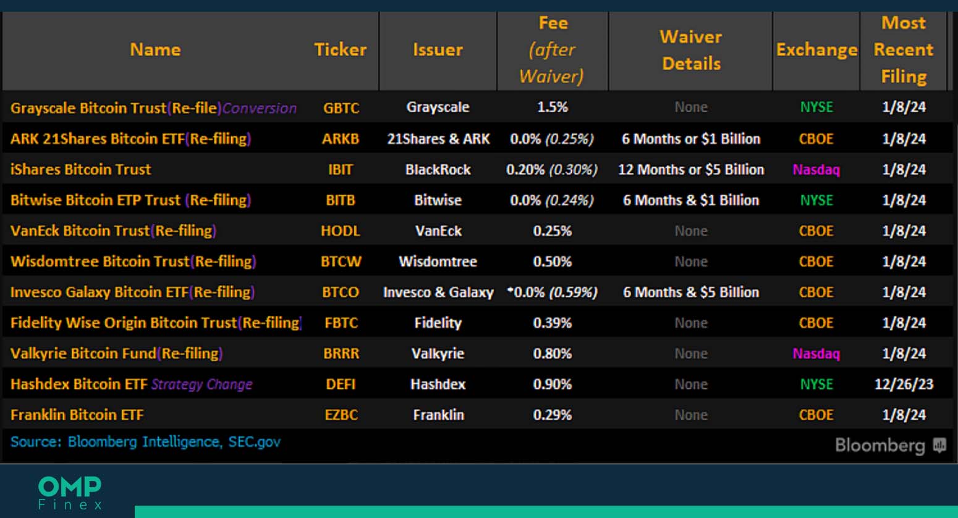Click the 0.0% (0.59%) fee value

552,292
